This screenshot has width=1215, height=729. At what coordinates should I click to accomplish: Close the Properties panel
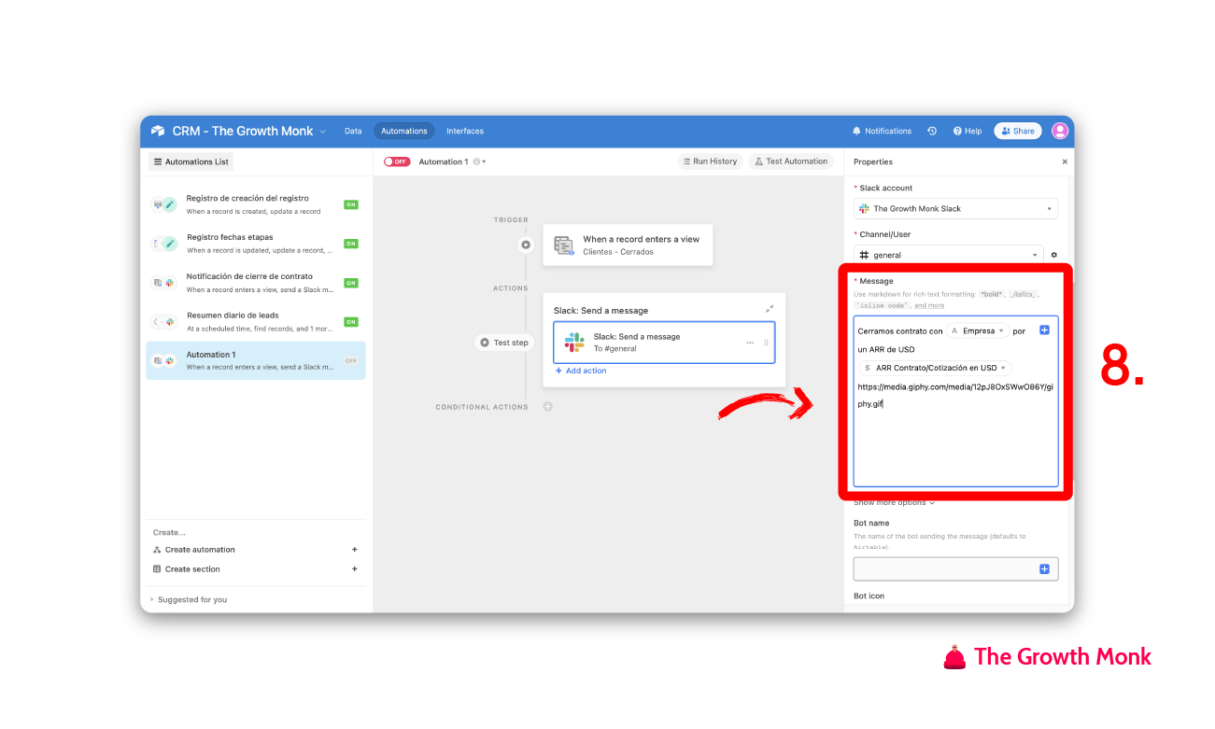1065,161
